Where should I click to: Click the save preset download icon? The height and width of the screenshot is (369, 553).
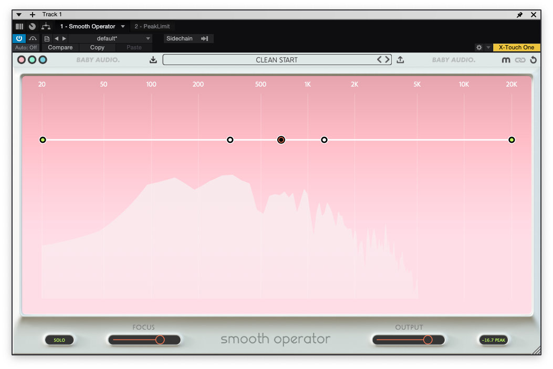point(153,59)
